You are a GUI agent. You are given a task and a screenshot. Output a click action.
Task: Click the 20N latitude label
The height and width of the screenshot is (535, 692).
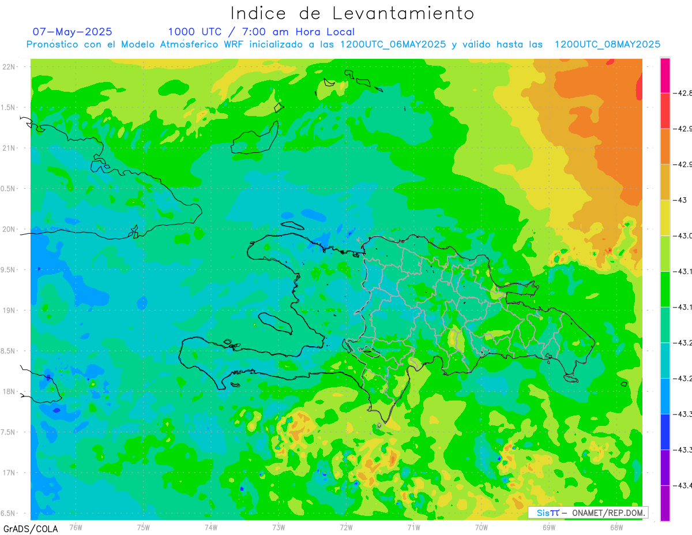[x=9, y=229]
